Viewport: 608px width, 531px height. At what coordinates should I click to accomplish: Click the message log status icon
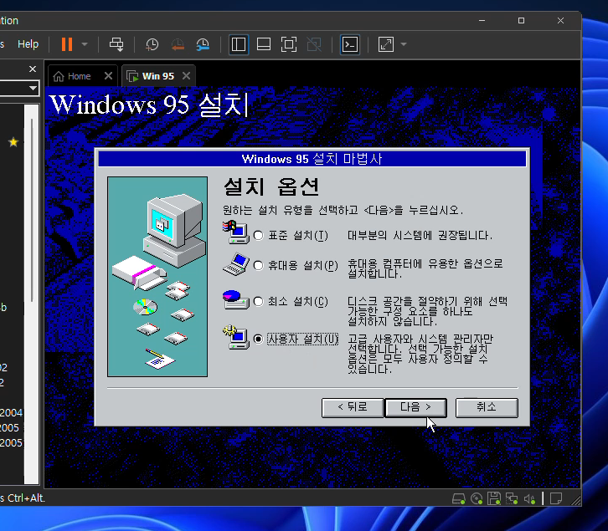556,498
